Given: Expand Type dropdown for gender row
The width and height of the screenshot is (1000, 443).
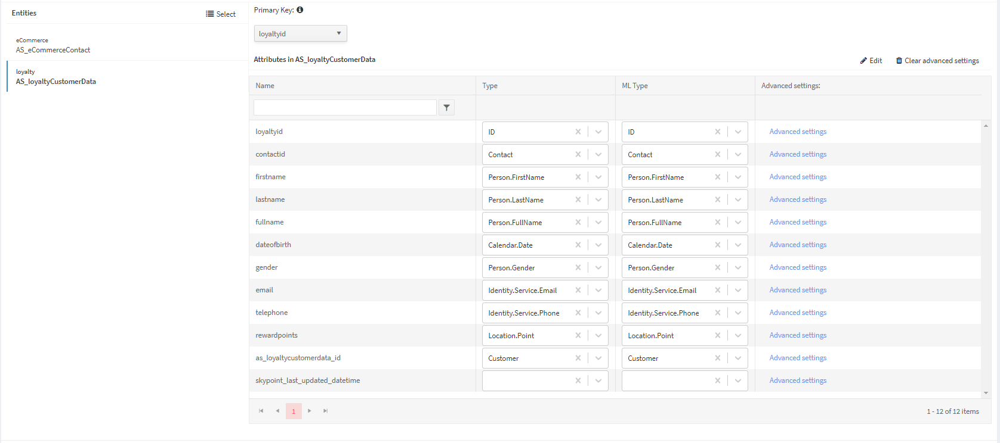Looking at the screenshot, I should (598, 268).
